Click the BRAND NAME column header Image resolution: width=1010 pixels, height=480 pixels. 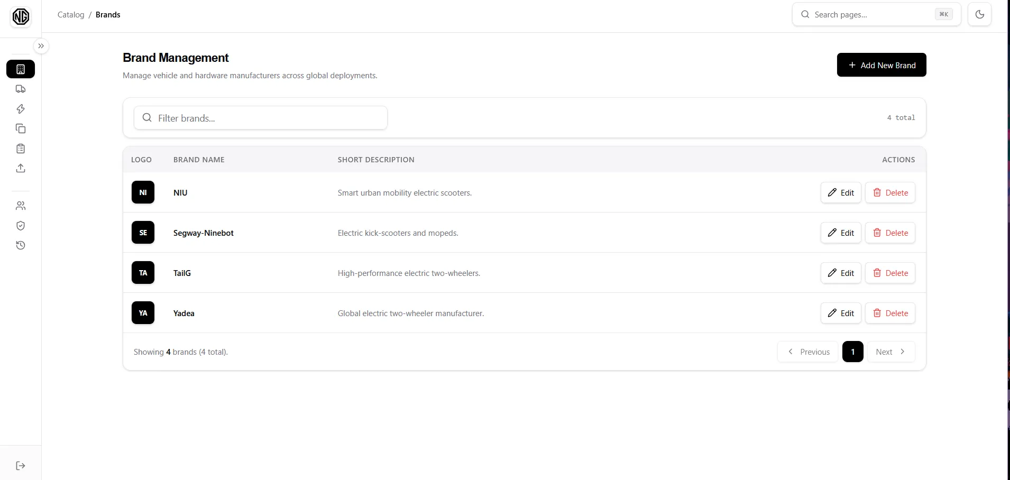click(199, 160)
